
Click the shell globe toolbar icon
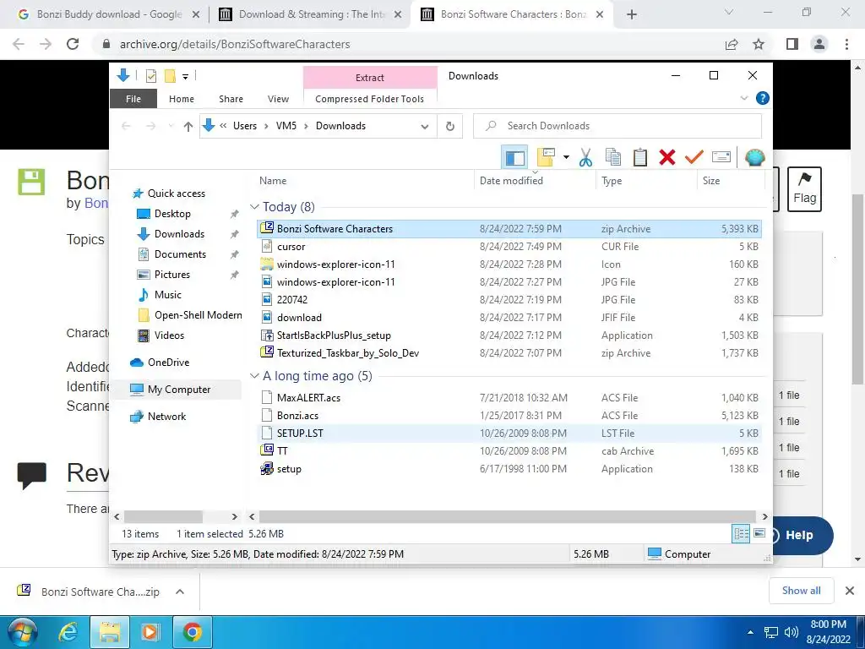[x=754, y=157]
